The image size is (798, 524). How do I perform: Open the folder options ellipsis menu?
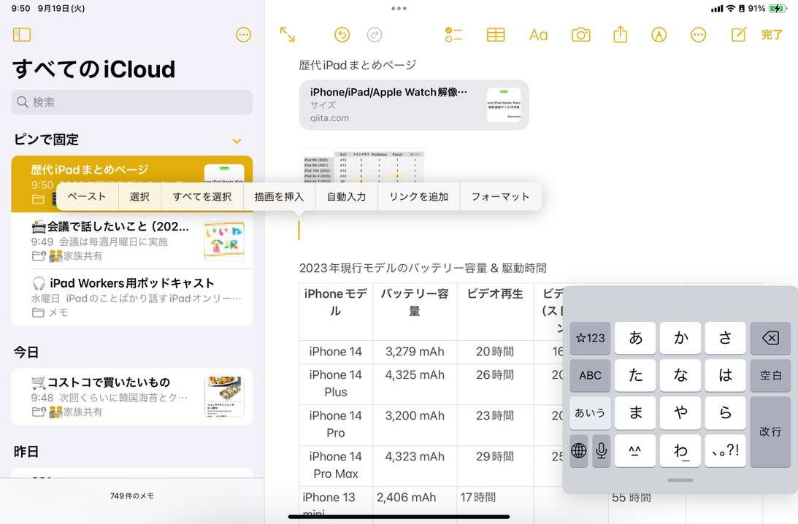[x=243, y=34]
